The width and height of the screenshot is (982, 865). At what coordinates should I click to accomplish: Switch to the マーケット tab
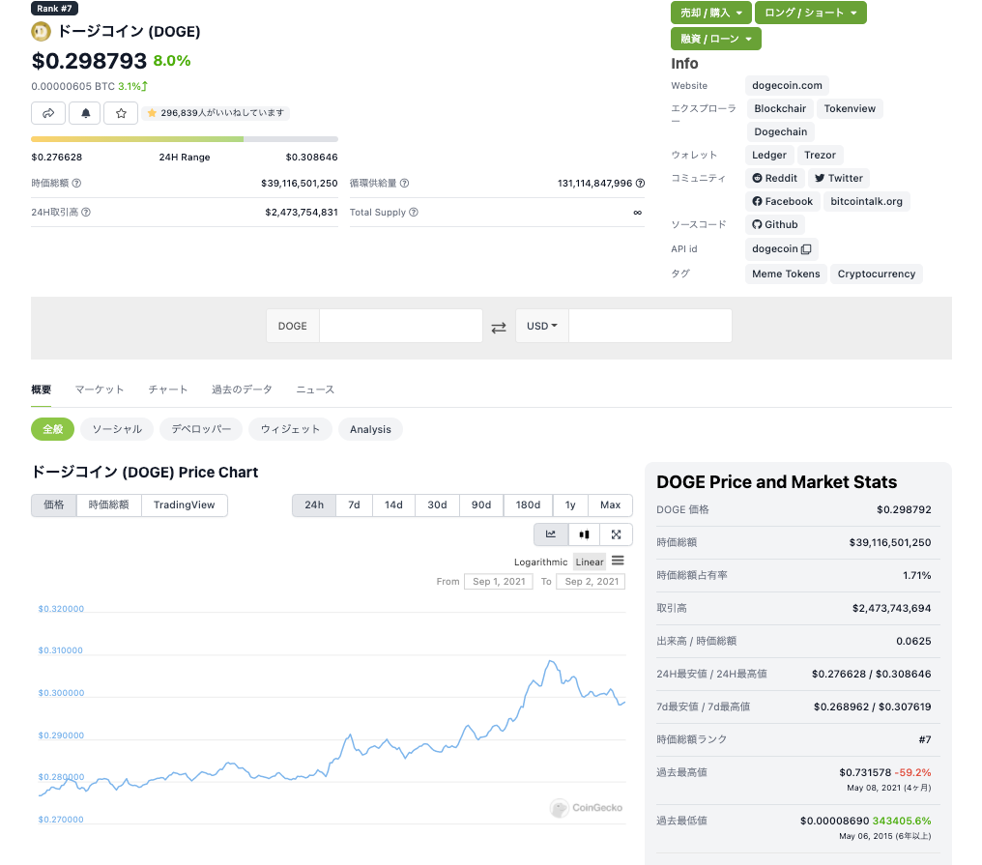(x=100, y=389)
